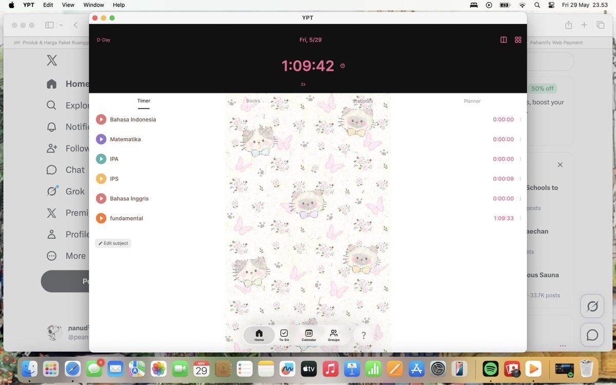Open options menu for IPA row

[521, 159]
